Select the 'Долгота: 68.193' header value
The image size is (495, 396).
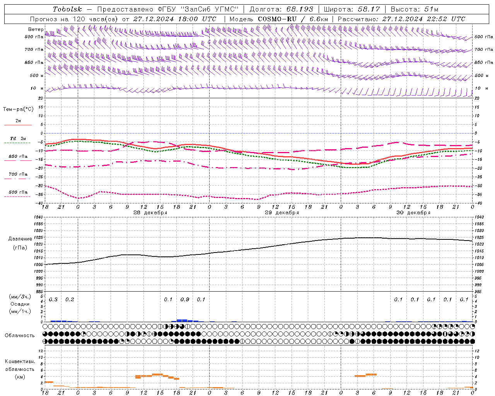click(x=282, y=9)
